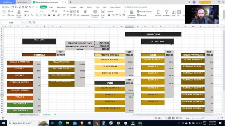Click the Save icon in the quick access bar
Viewport: 225px width, 126px height.
(x=16, y=7)
